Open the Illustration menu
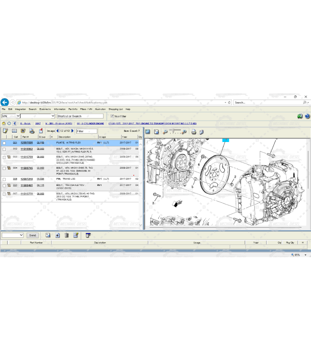This screenshot has width=311, height=355. coord(100,109)
